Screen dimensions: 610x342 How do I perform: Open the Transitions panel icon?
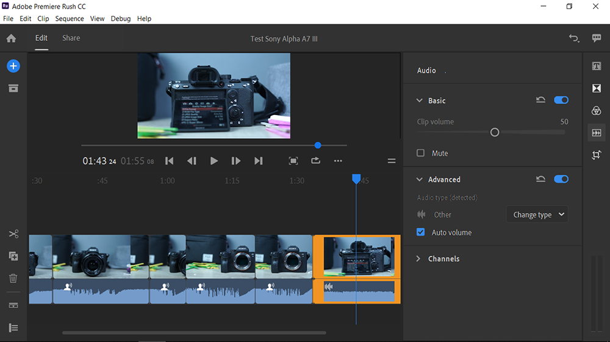point(596,88)
